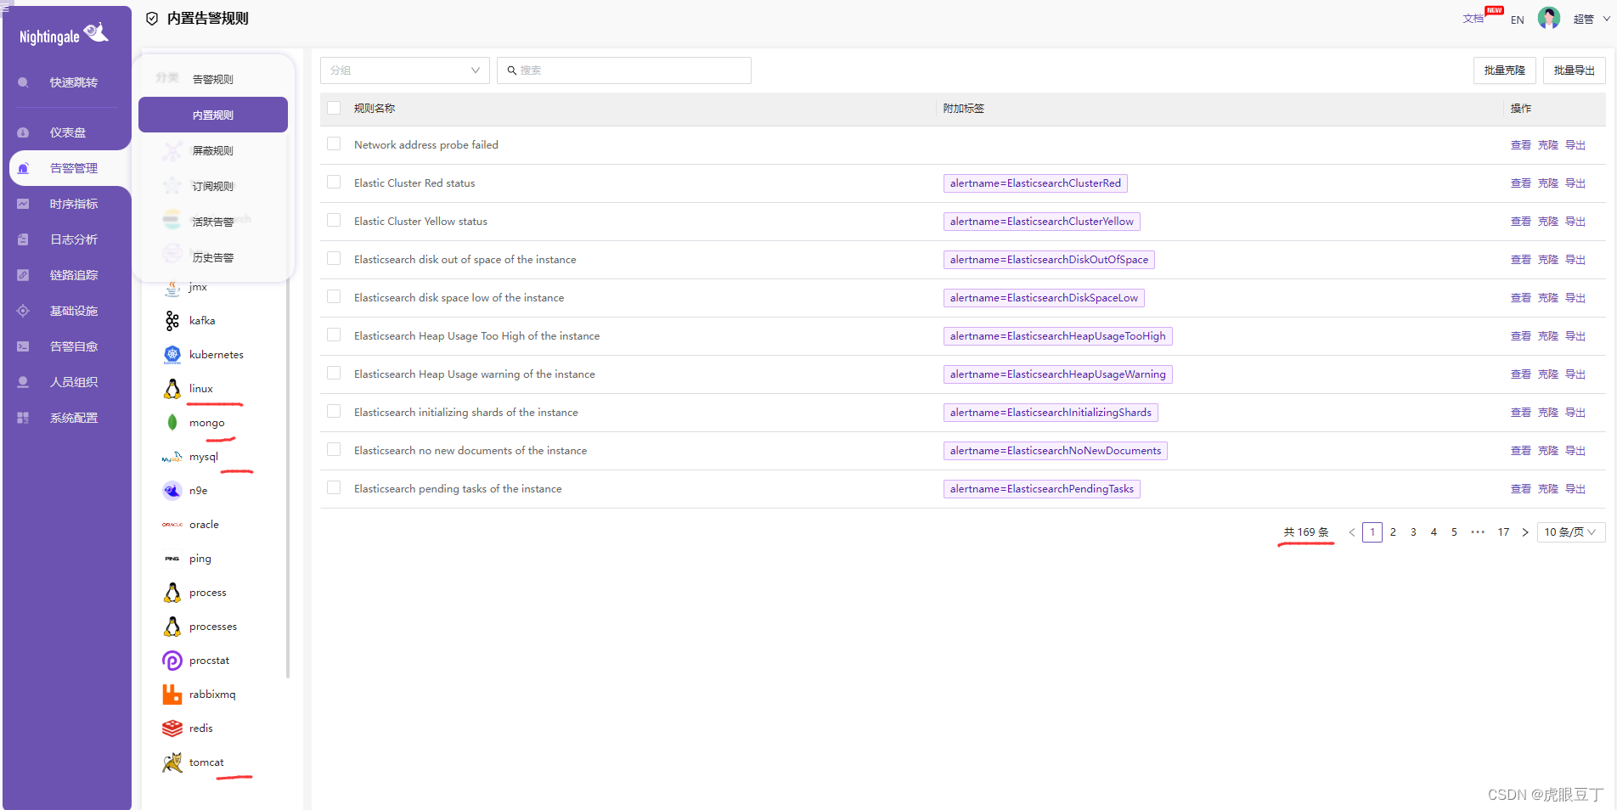Viewport: 1617px width, 810px height.
Task: Switch language with EN toggle
Action: (1517, 20)
